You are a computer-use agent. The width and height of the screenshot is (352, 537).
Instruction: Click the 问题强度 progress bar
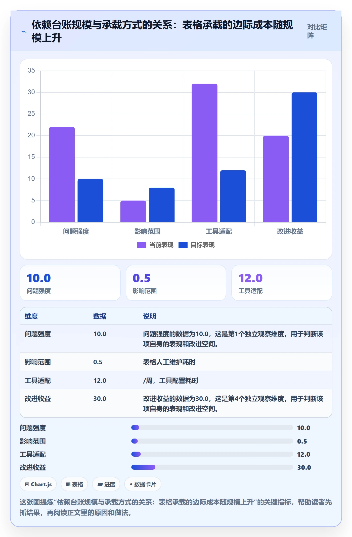(x=212, y=427)
